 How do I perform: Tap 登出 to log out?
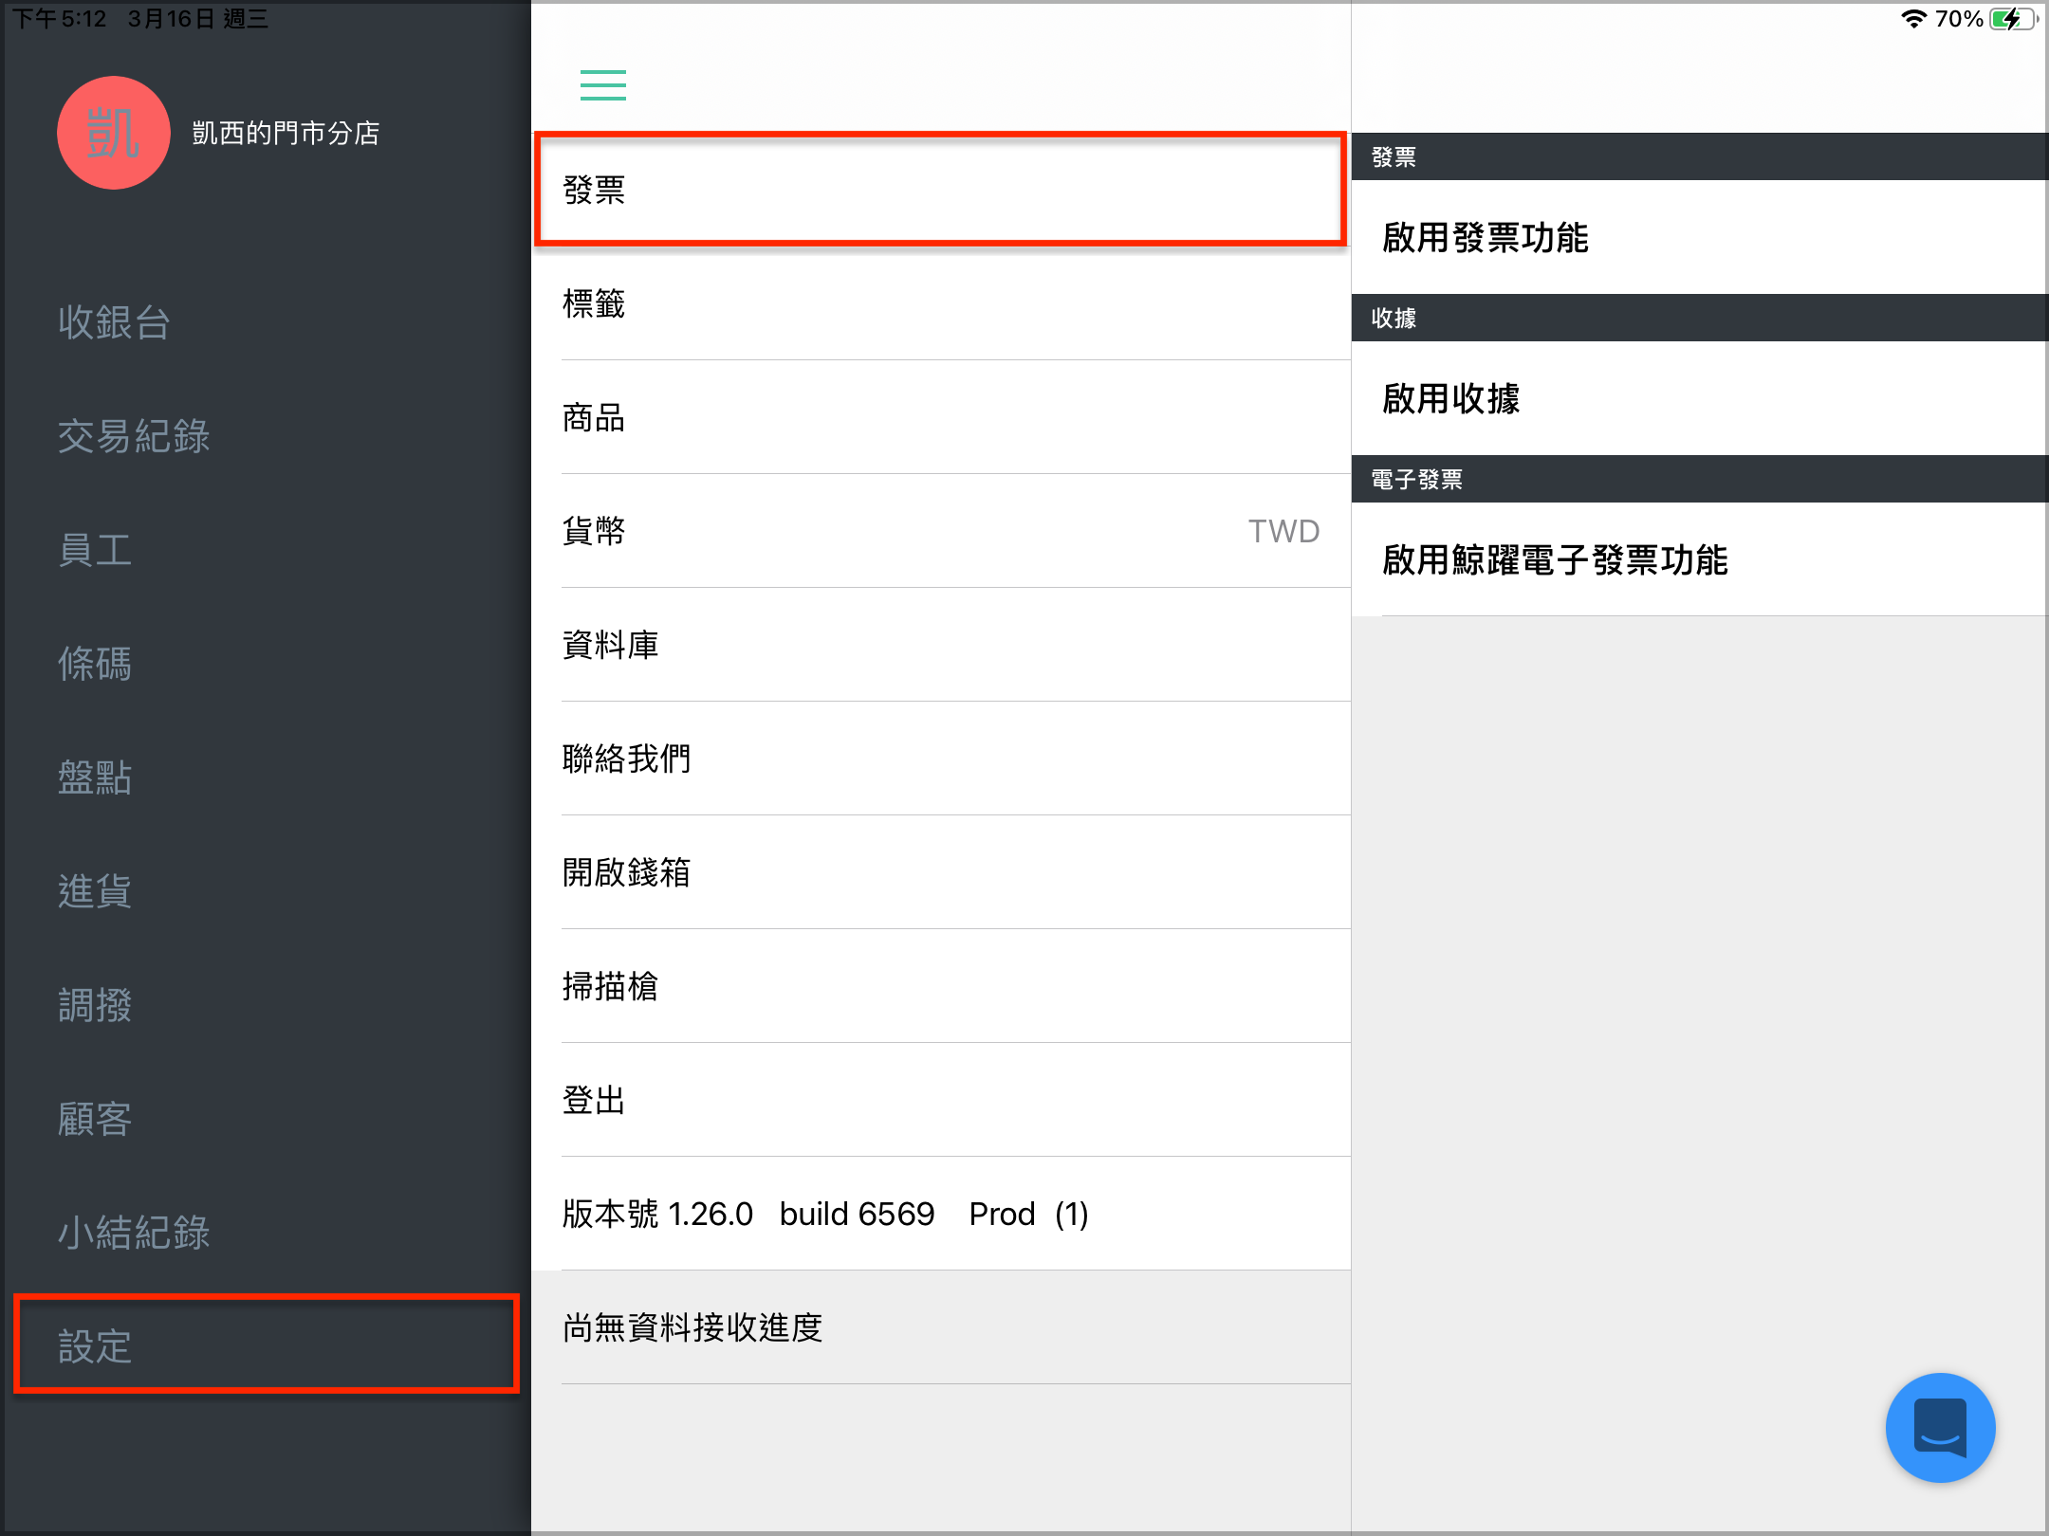941,1100
